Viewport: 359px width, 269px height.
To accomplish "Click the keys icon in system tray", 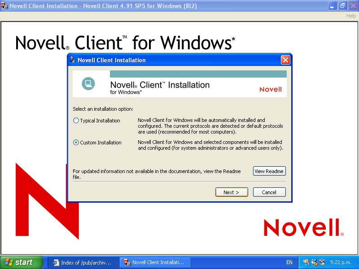I will point(306,262).
